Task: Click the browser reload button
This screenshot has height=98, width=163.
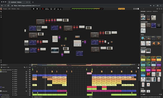Action: 8,6
